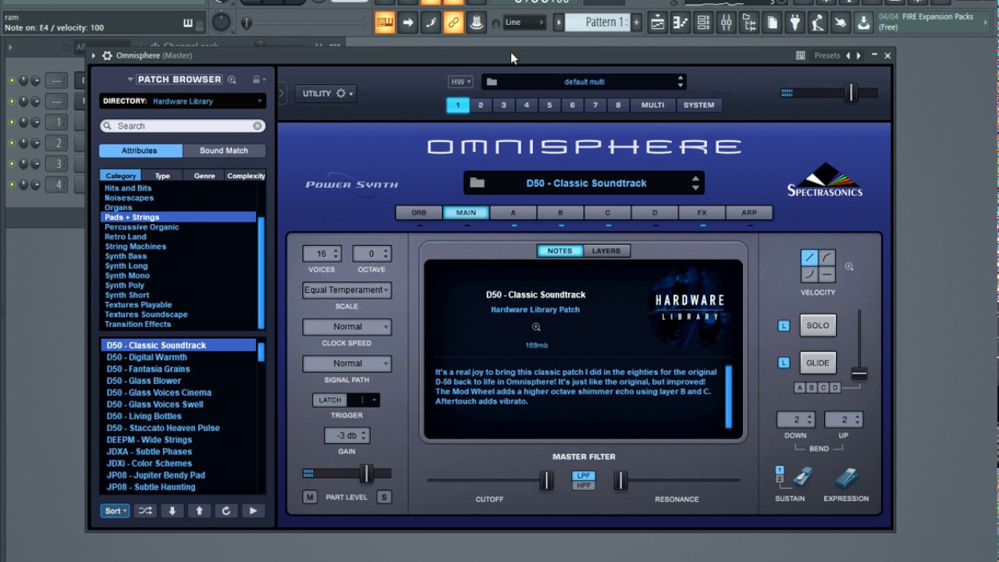Screen dimensions: 999x562
Task: Switch to the LAYERS tab
Action: (x=607, y=251)
